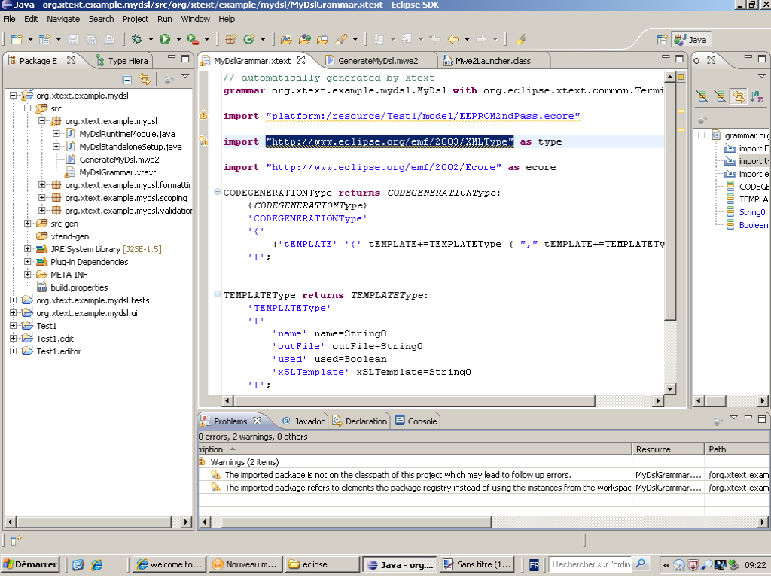Click the Collapse All icon in Package Explorer
Viewport: 771px width, 578px height.
(126, 79)
